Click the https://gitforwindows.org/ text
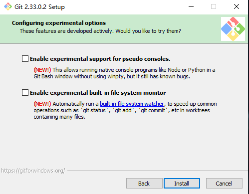This screenshot has height=194, width=249. (x=33, y=171)
